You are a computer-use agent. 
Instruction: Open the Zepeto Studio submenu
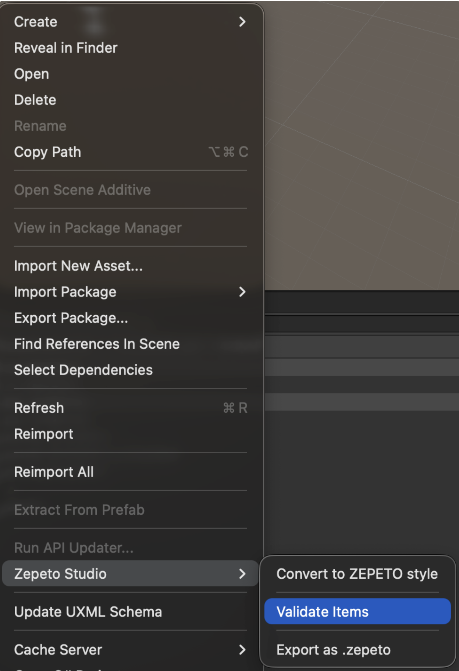(x=130, y=574)
